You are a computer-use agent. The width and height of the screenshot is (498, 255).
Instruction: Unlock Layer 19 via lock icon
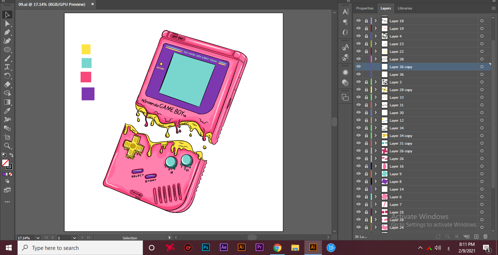click(366, 28)
